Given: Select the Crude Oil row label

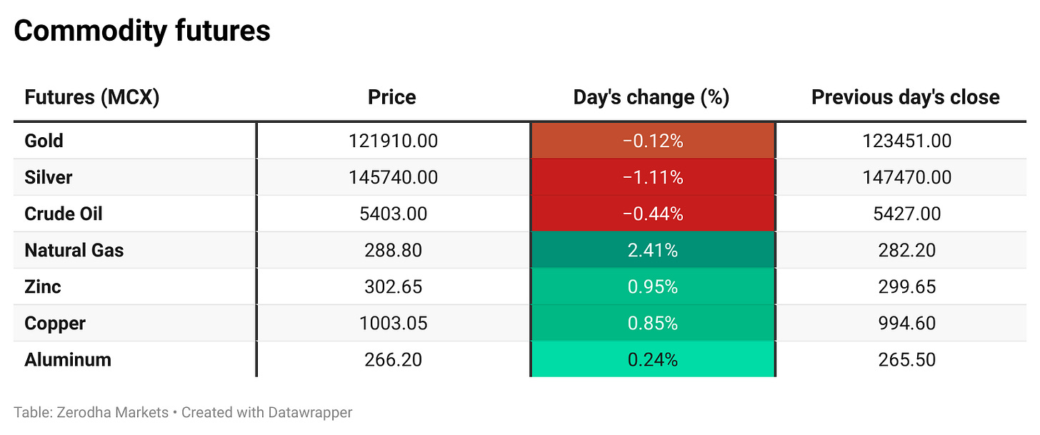Looking at the screenshot, I should tap(64, 214).
